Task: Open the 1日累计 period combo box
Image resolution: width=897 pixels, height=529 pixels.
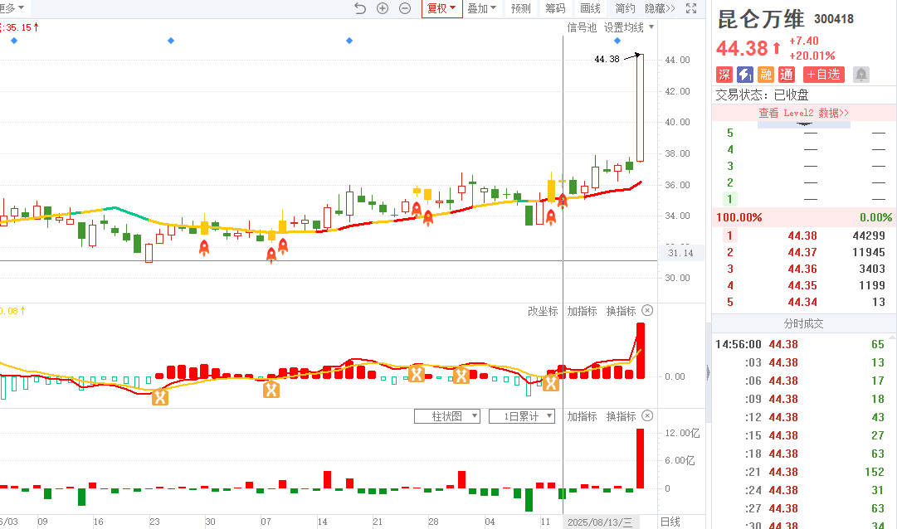Action: point(522,416)
